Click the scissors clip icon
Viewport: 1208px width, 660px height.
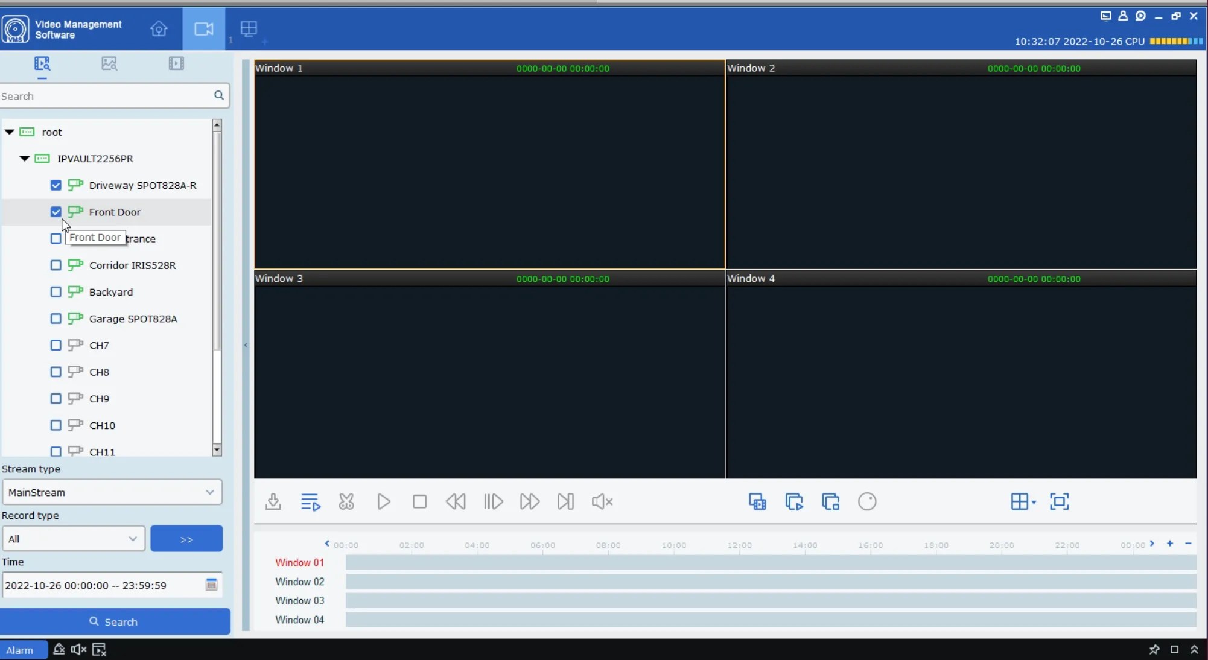coord(346,501)
